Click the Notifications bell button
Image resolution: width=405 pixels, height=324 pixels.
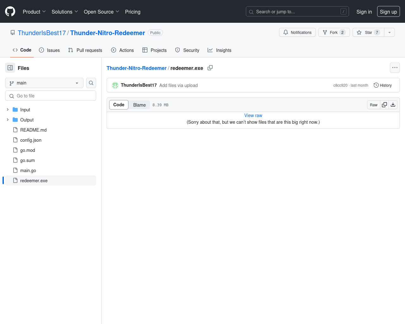coord(297,32)
